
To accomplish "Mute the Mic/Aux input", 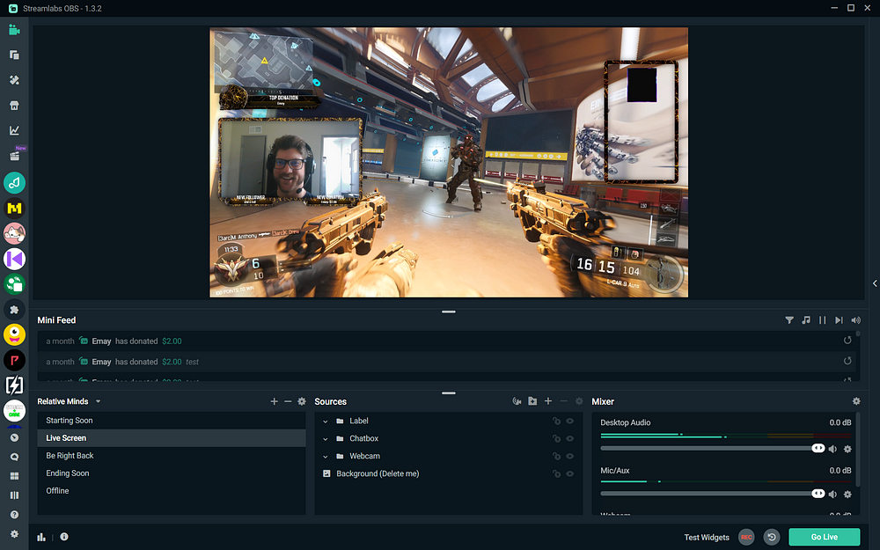I will click(832, 495).
